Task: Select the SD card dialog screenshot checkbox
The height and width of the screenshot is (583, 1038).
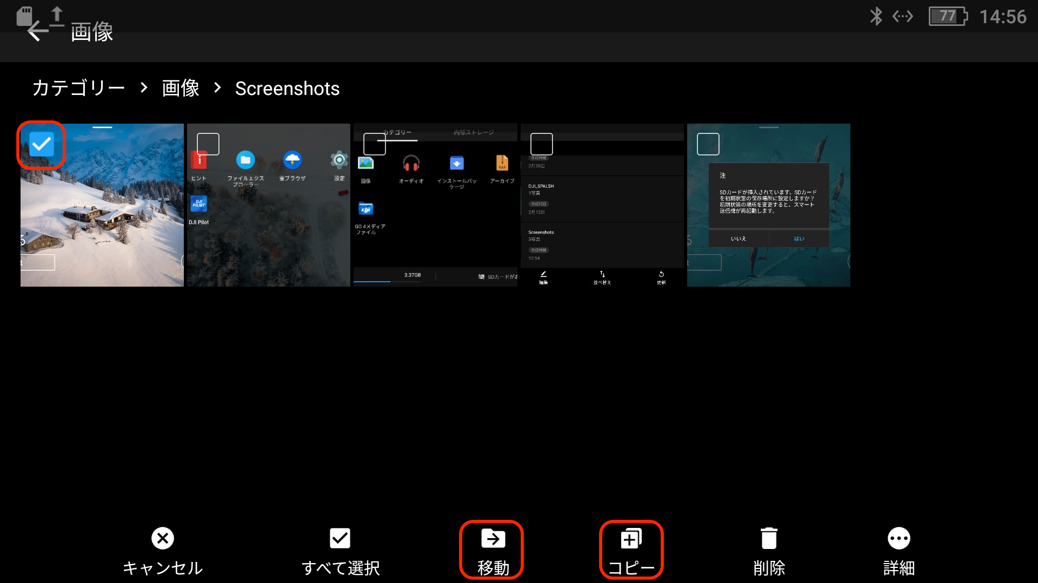Action: (x=708, y=144)
